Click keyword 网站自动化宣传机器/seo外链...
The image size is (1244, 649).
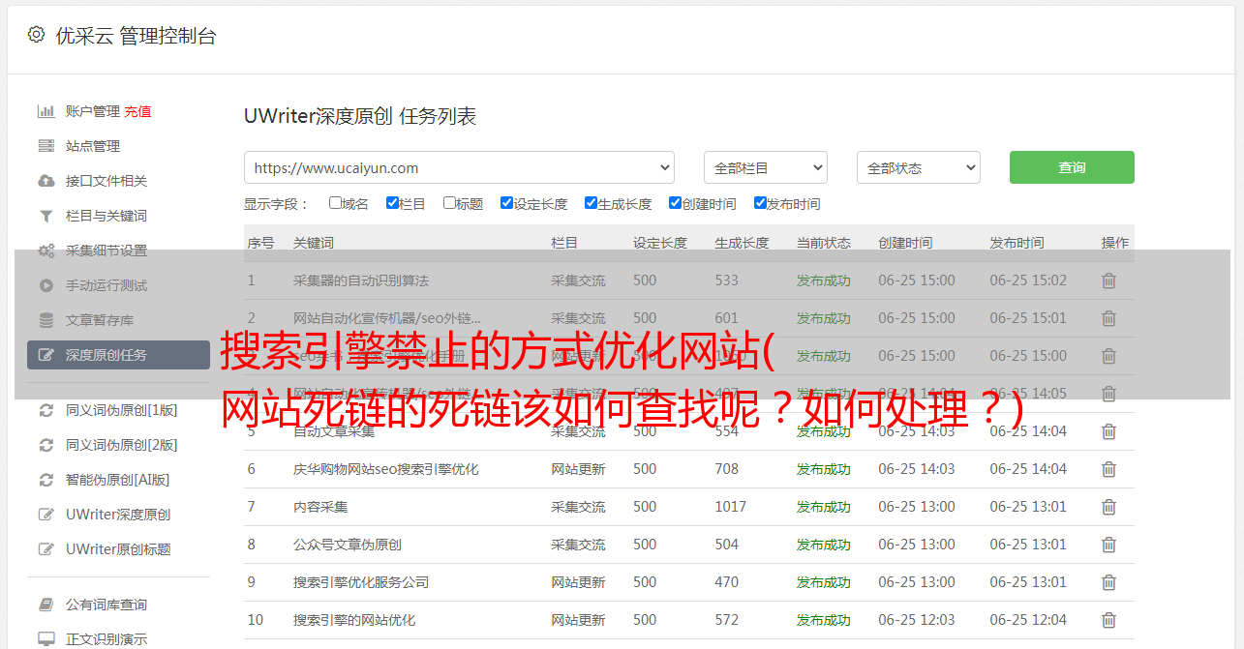click(387, 318)
